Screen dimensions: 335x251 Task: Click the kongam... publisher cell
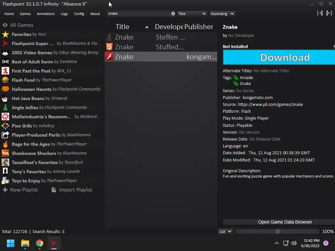coord(202,57)
